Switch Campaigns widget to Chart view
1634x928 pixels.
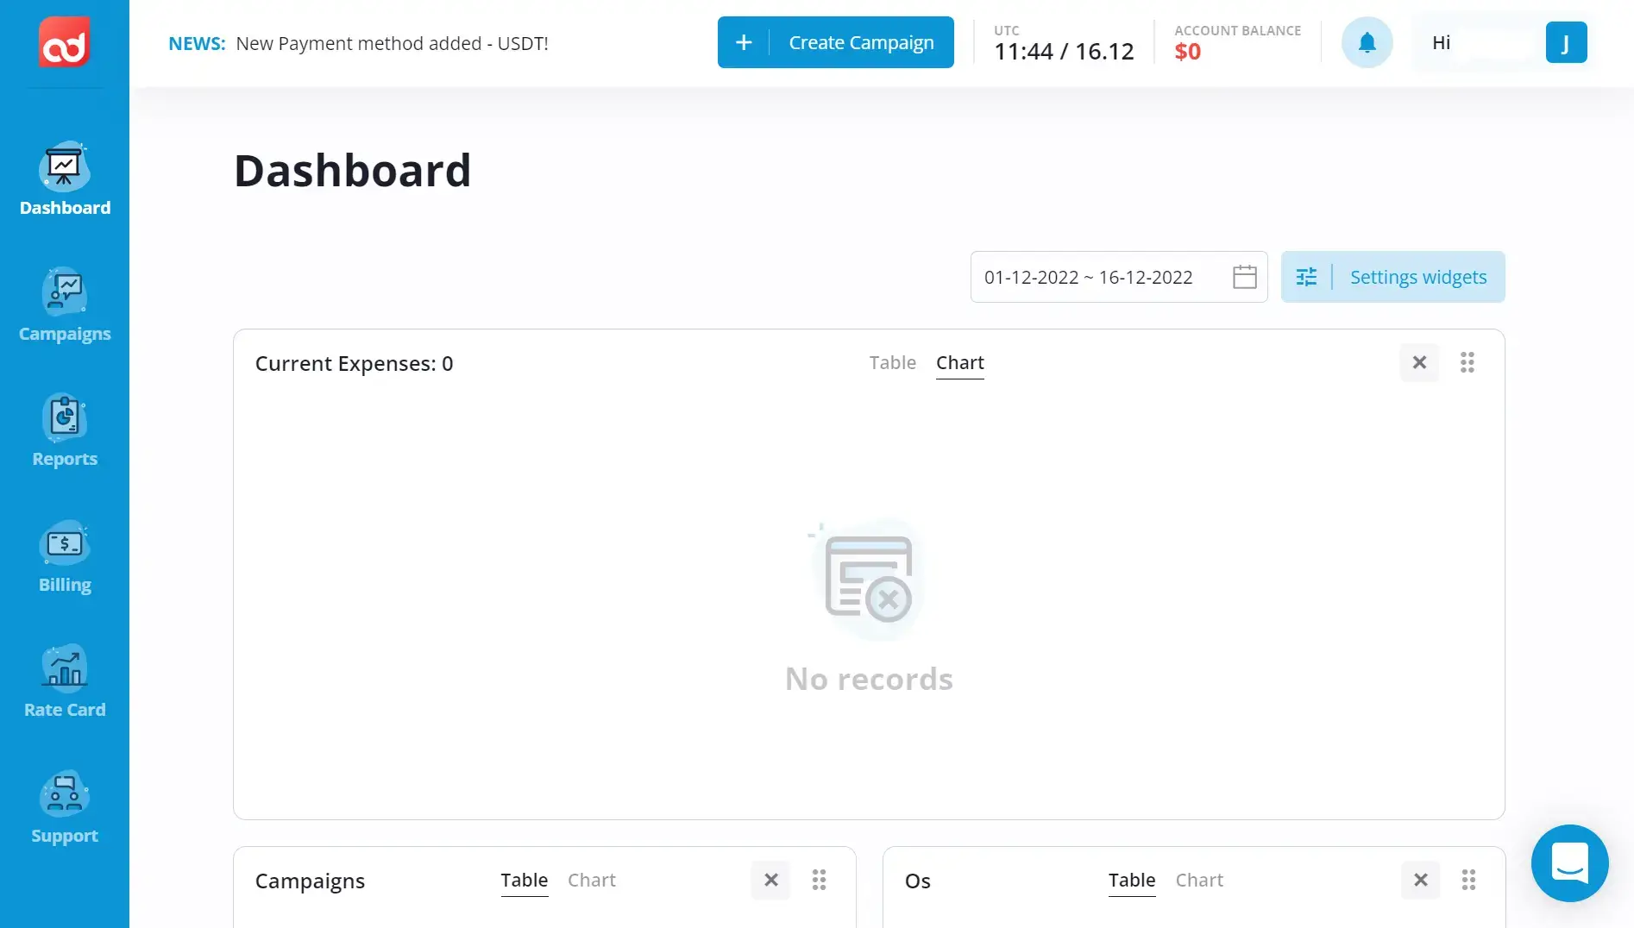pos(591,881)
